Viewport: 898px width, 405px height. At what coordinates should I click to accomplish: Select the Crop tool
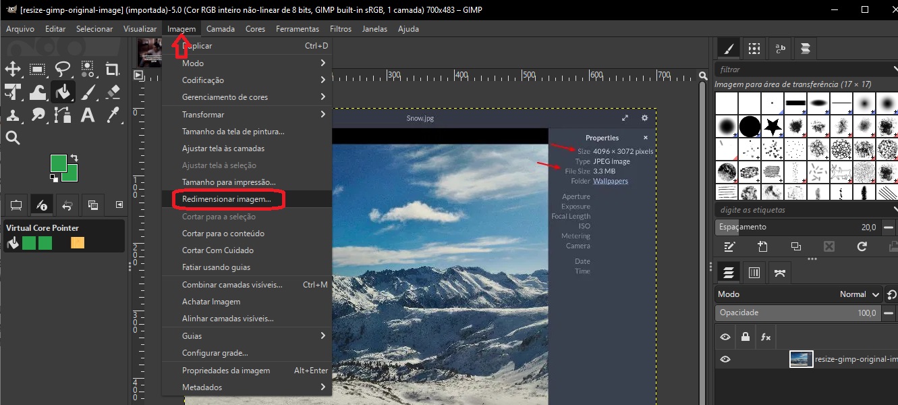click(113, 68)
